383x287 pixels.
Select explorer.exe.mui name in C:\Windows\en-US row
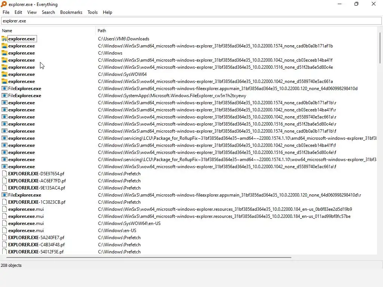point(26,230)
